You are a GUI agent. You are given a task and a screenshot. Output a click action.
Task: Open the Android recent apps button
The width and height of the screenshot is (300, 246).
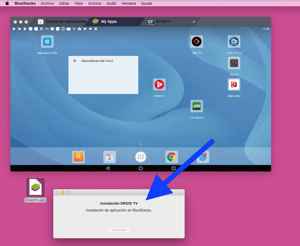[x=173, y=168]
